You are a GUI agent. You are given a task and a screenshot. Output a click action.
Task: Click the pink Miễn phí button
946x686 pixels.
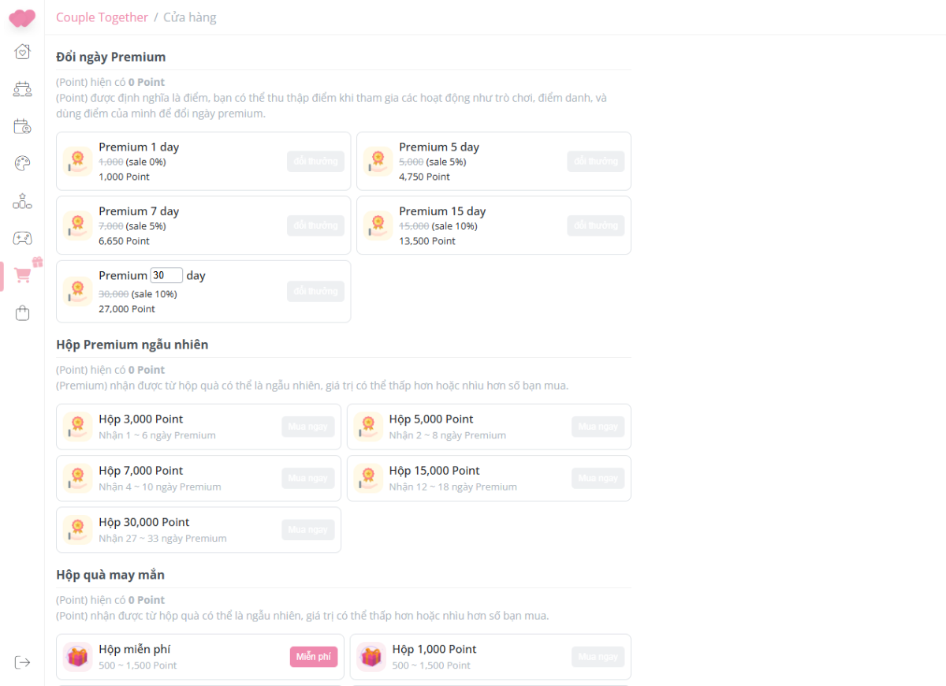point(313,657)
